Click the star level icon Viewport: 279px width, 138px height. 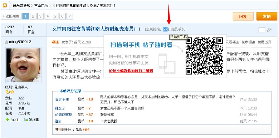click(x=12, y=92)
